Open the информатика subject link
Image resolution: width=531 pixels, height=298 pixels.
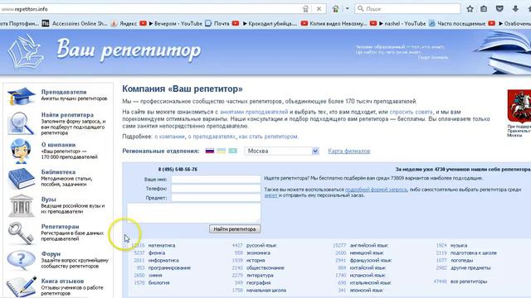163,260
